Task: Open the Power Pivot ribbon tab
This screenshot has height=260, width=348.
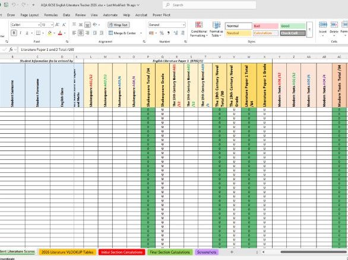Action: point(162,15)
